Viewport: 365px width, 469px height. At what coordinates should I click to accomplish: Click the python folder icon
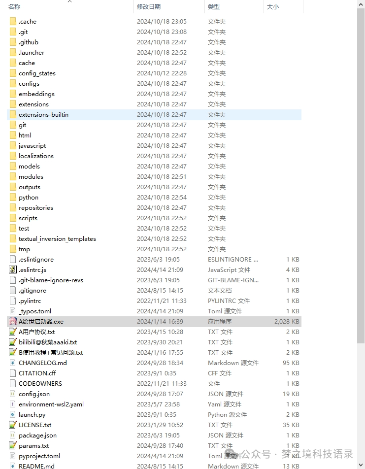coord(13,198)
